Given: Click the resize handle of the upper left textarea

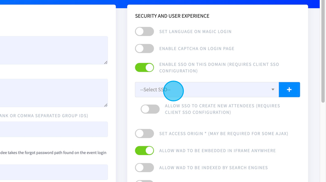Looking at the screenshot, I should coord(106,62).
